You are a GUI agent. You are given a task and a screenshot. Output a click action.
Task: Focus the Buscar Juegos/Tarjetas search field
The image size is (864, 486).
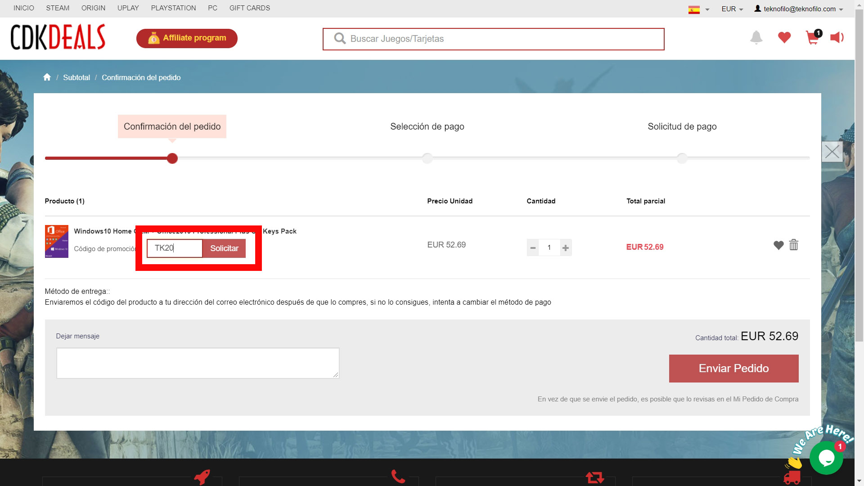[x=494, y=39]
